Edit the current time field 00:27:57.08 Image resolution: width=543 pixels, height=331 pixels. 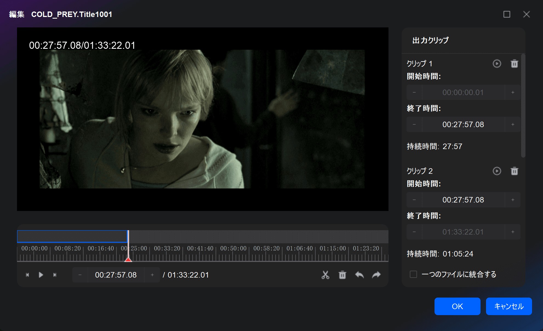[x=116, y=275]
